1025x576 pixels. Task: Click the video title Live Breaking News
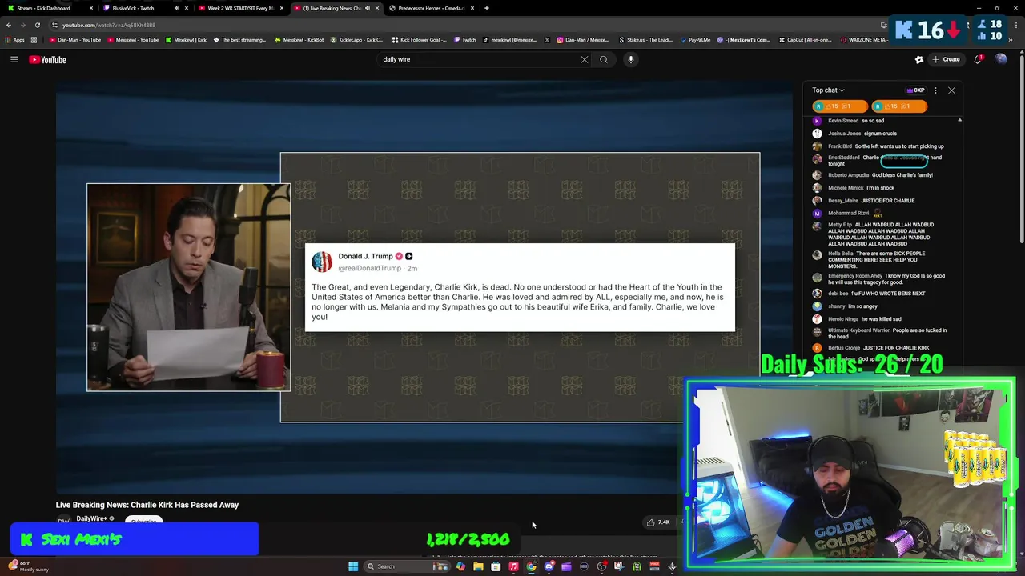point(147,505)
